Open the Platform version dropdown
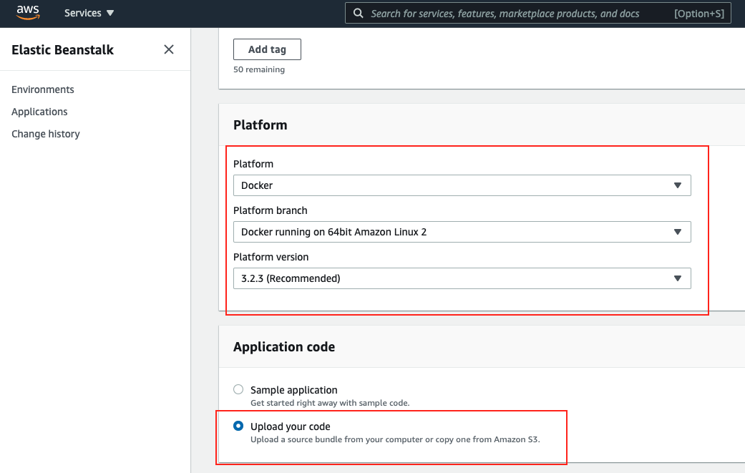 462,278
